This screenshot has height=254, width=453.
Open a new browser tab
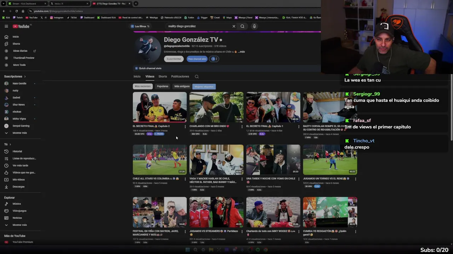coord(136,4)
